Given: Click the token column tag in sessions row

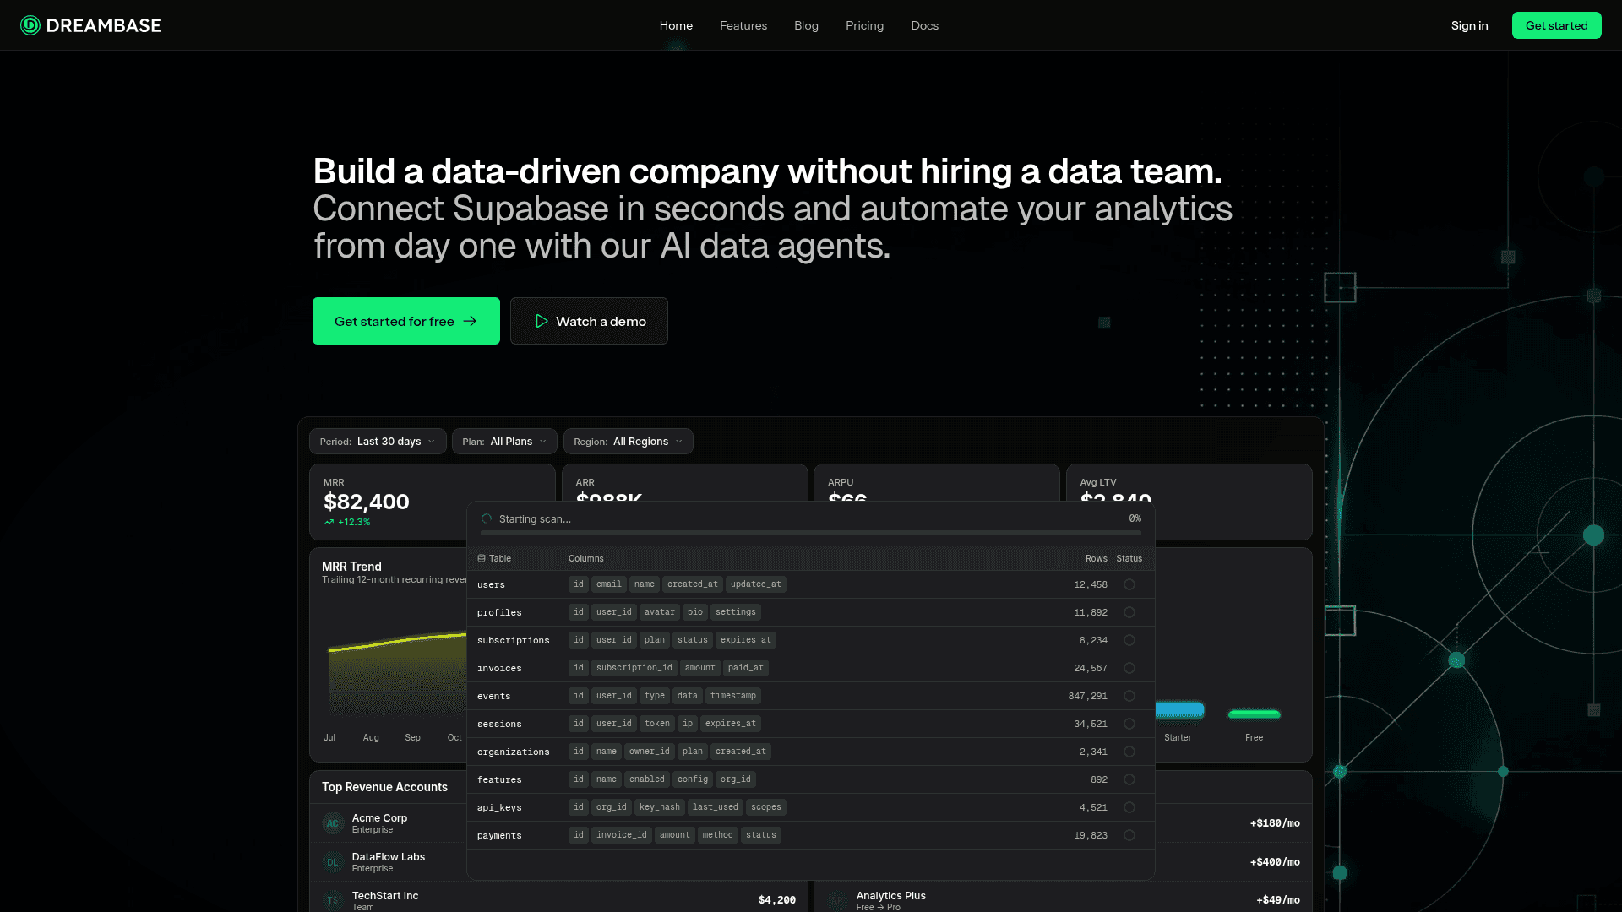Looking at the screenshot, I should click(x=656, y=724).
